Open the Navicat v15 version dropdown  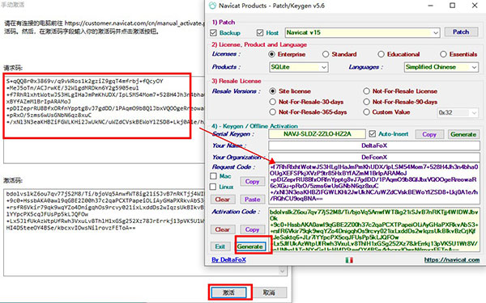(362, 32)
